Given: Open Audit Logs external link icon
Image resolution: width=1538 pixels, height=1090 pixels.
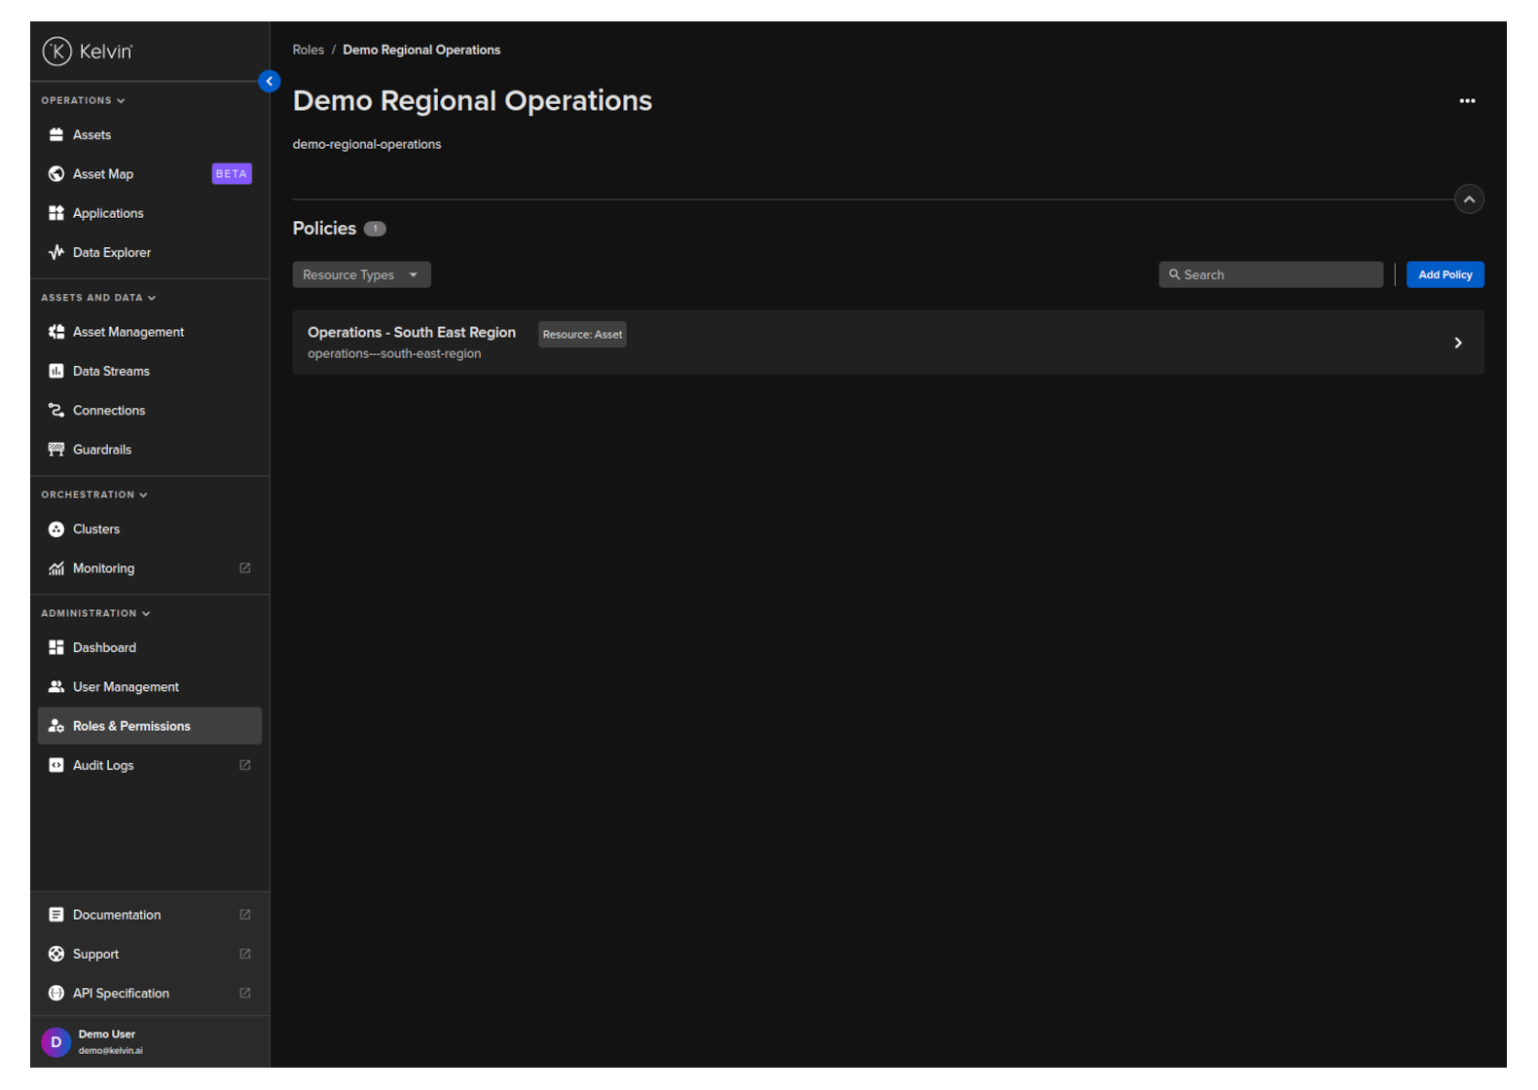Looking at the screenshot, I should tap(245, 766).
